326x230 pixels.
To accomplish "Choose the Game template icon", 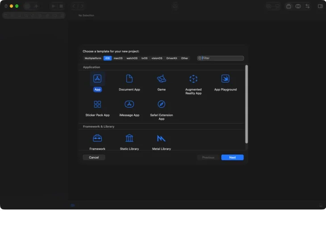I will click(x=161, y=79).
